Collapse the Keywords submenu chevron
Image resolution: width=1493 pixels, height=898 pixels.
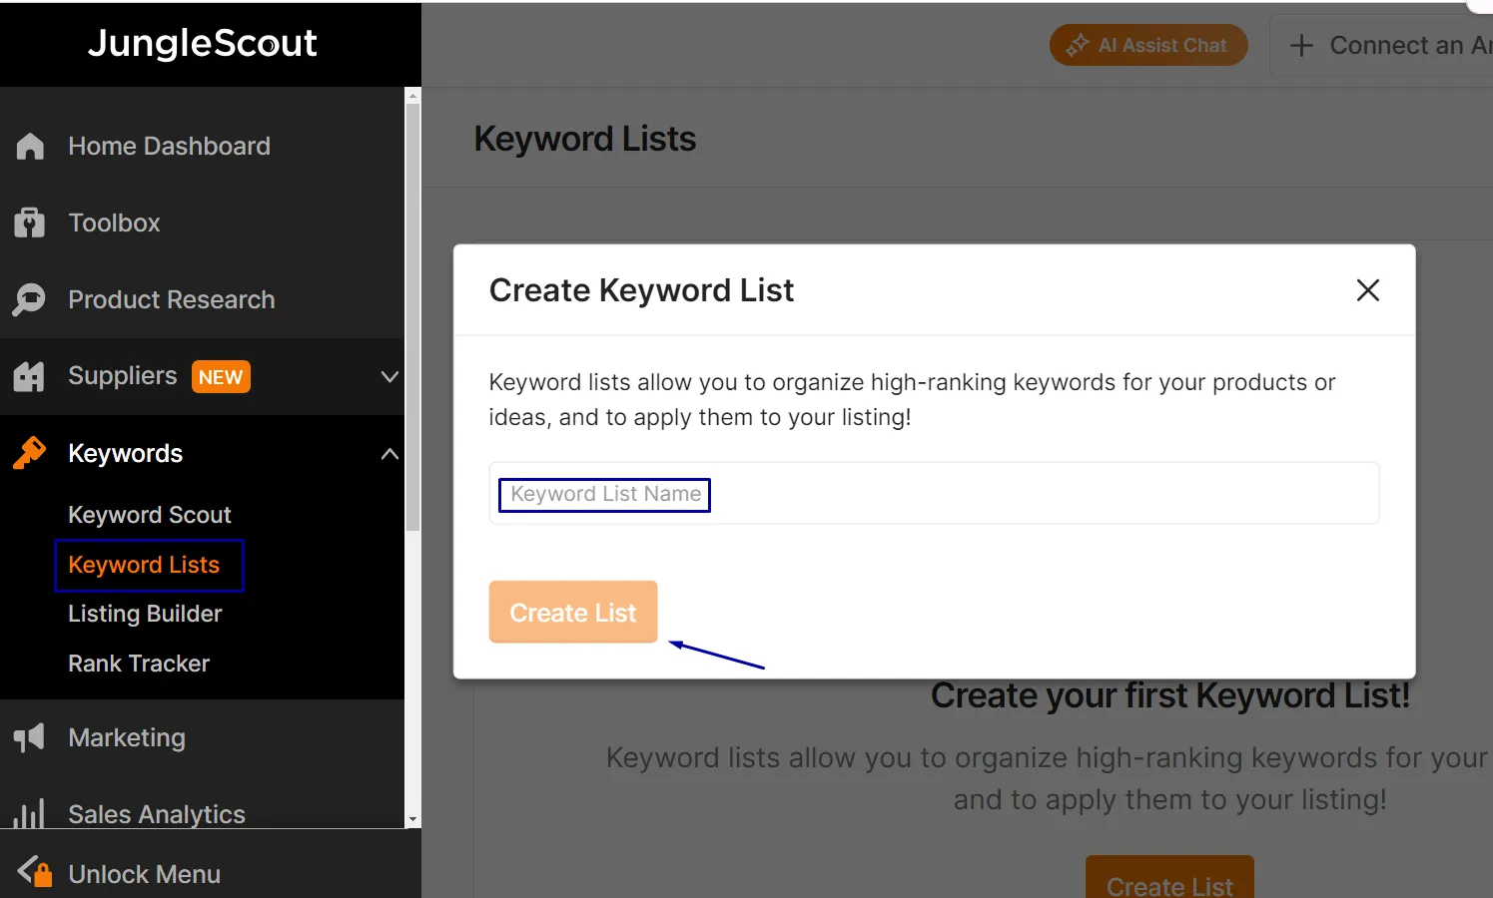(389, 453)
